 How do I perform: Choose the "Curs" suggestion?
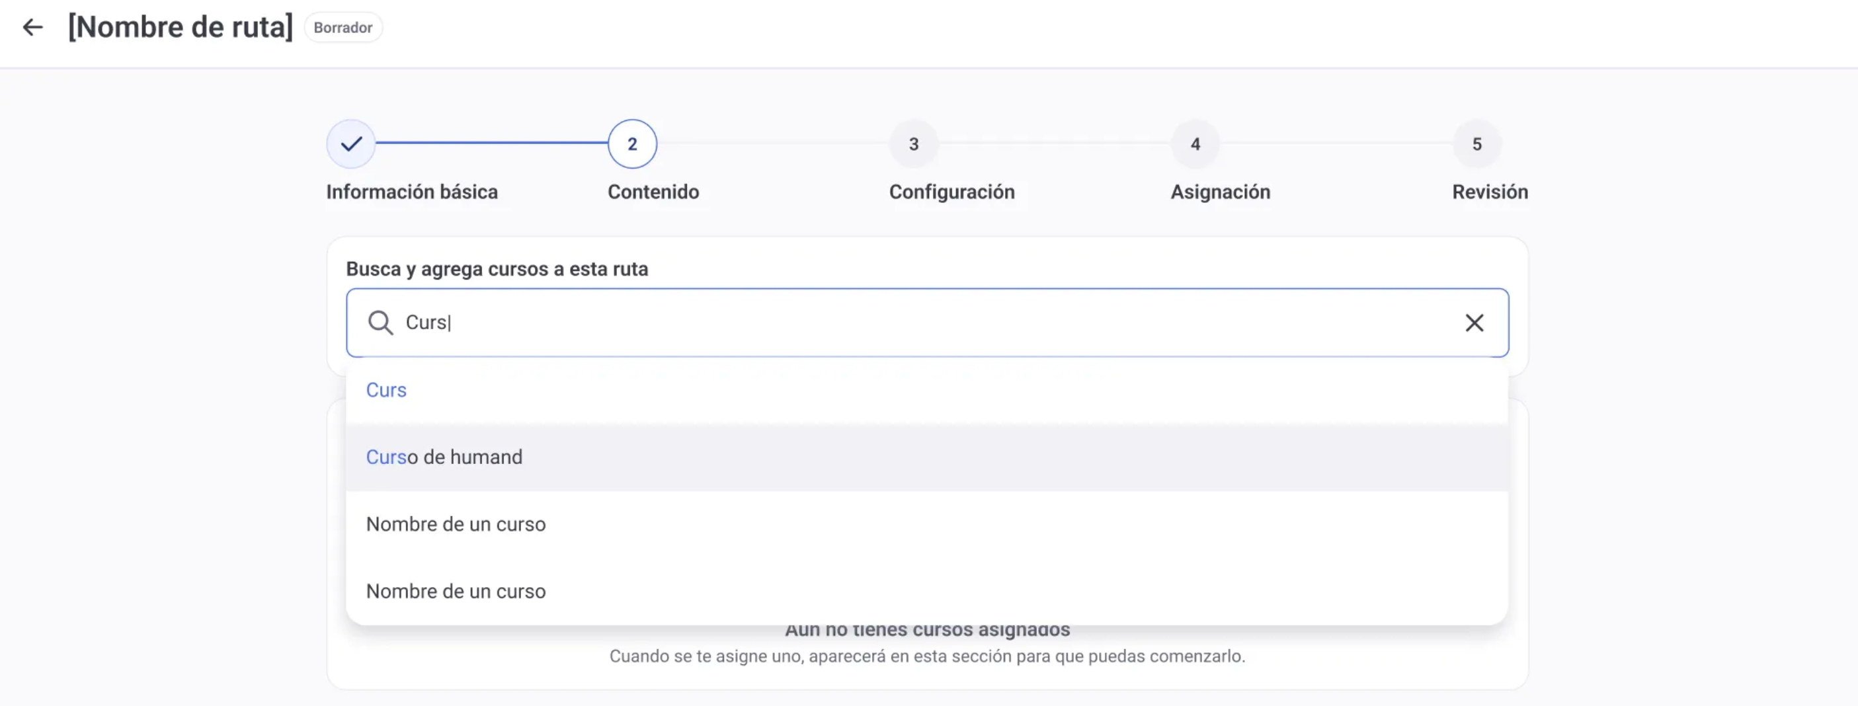click(387, 390)
